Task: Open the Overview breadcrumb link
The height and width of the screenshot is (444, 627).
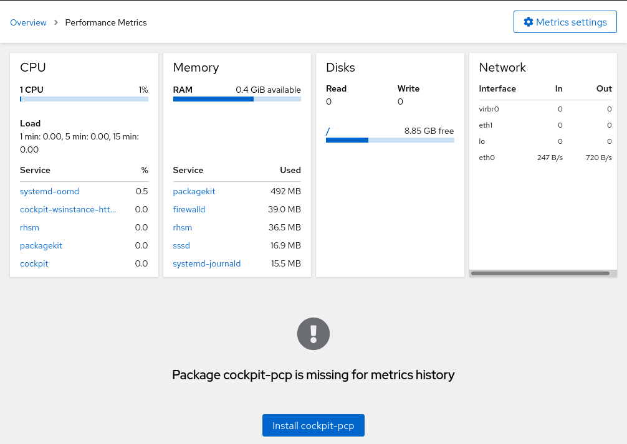Action: click(28, 22)
